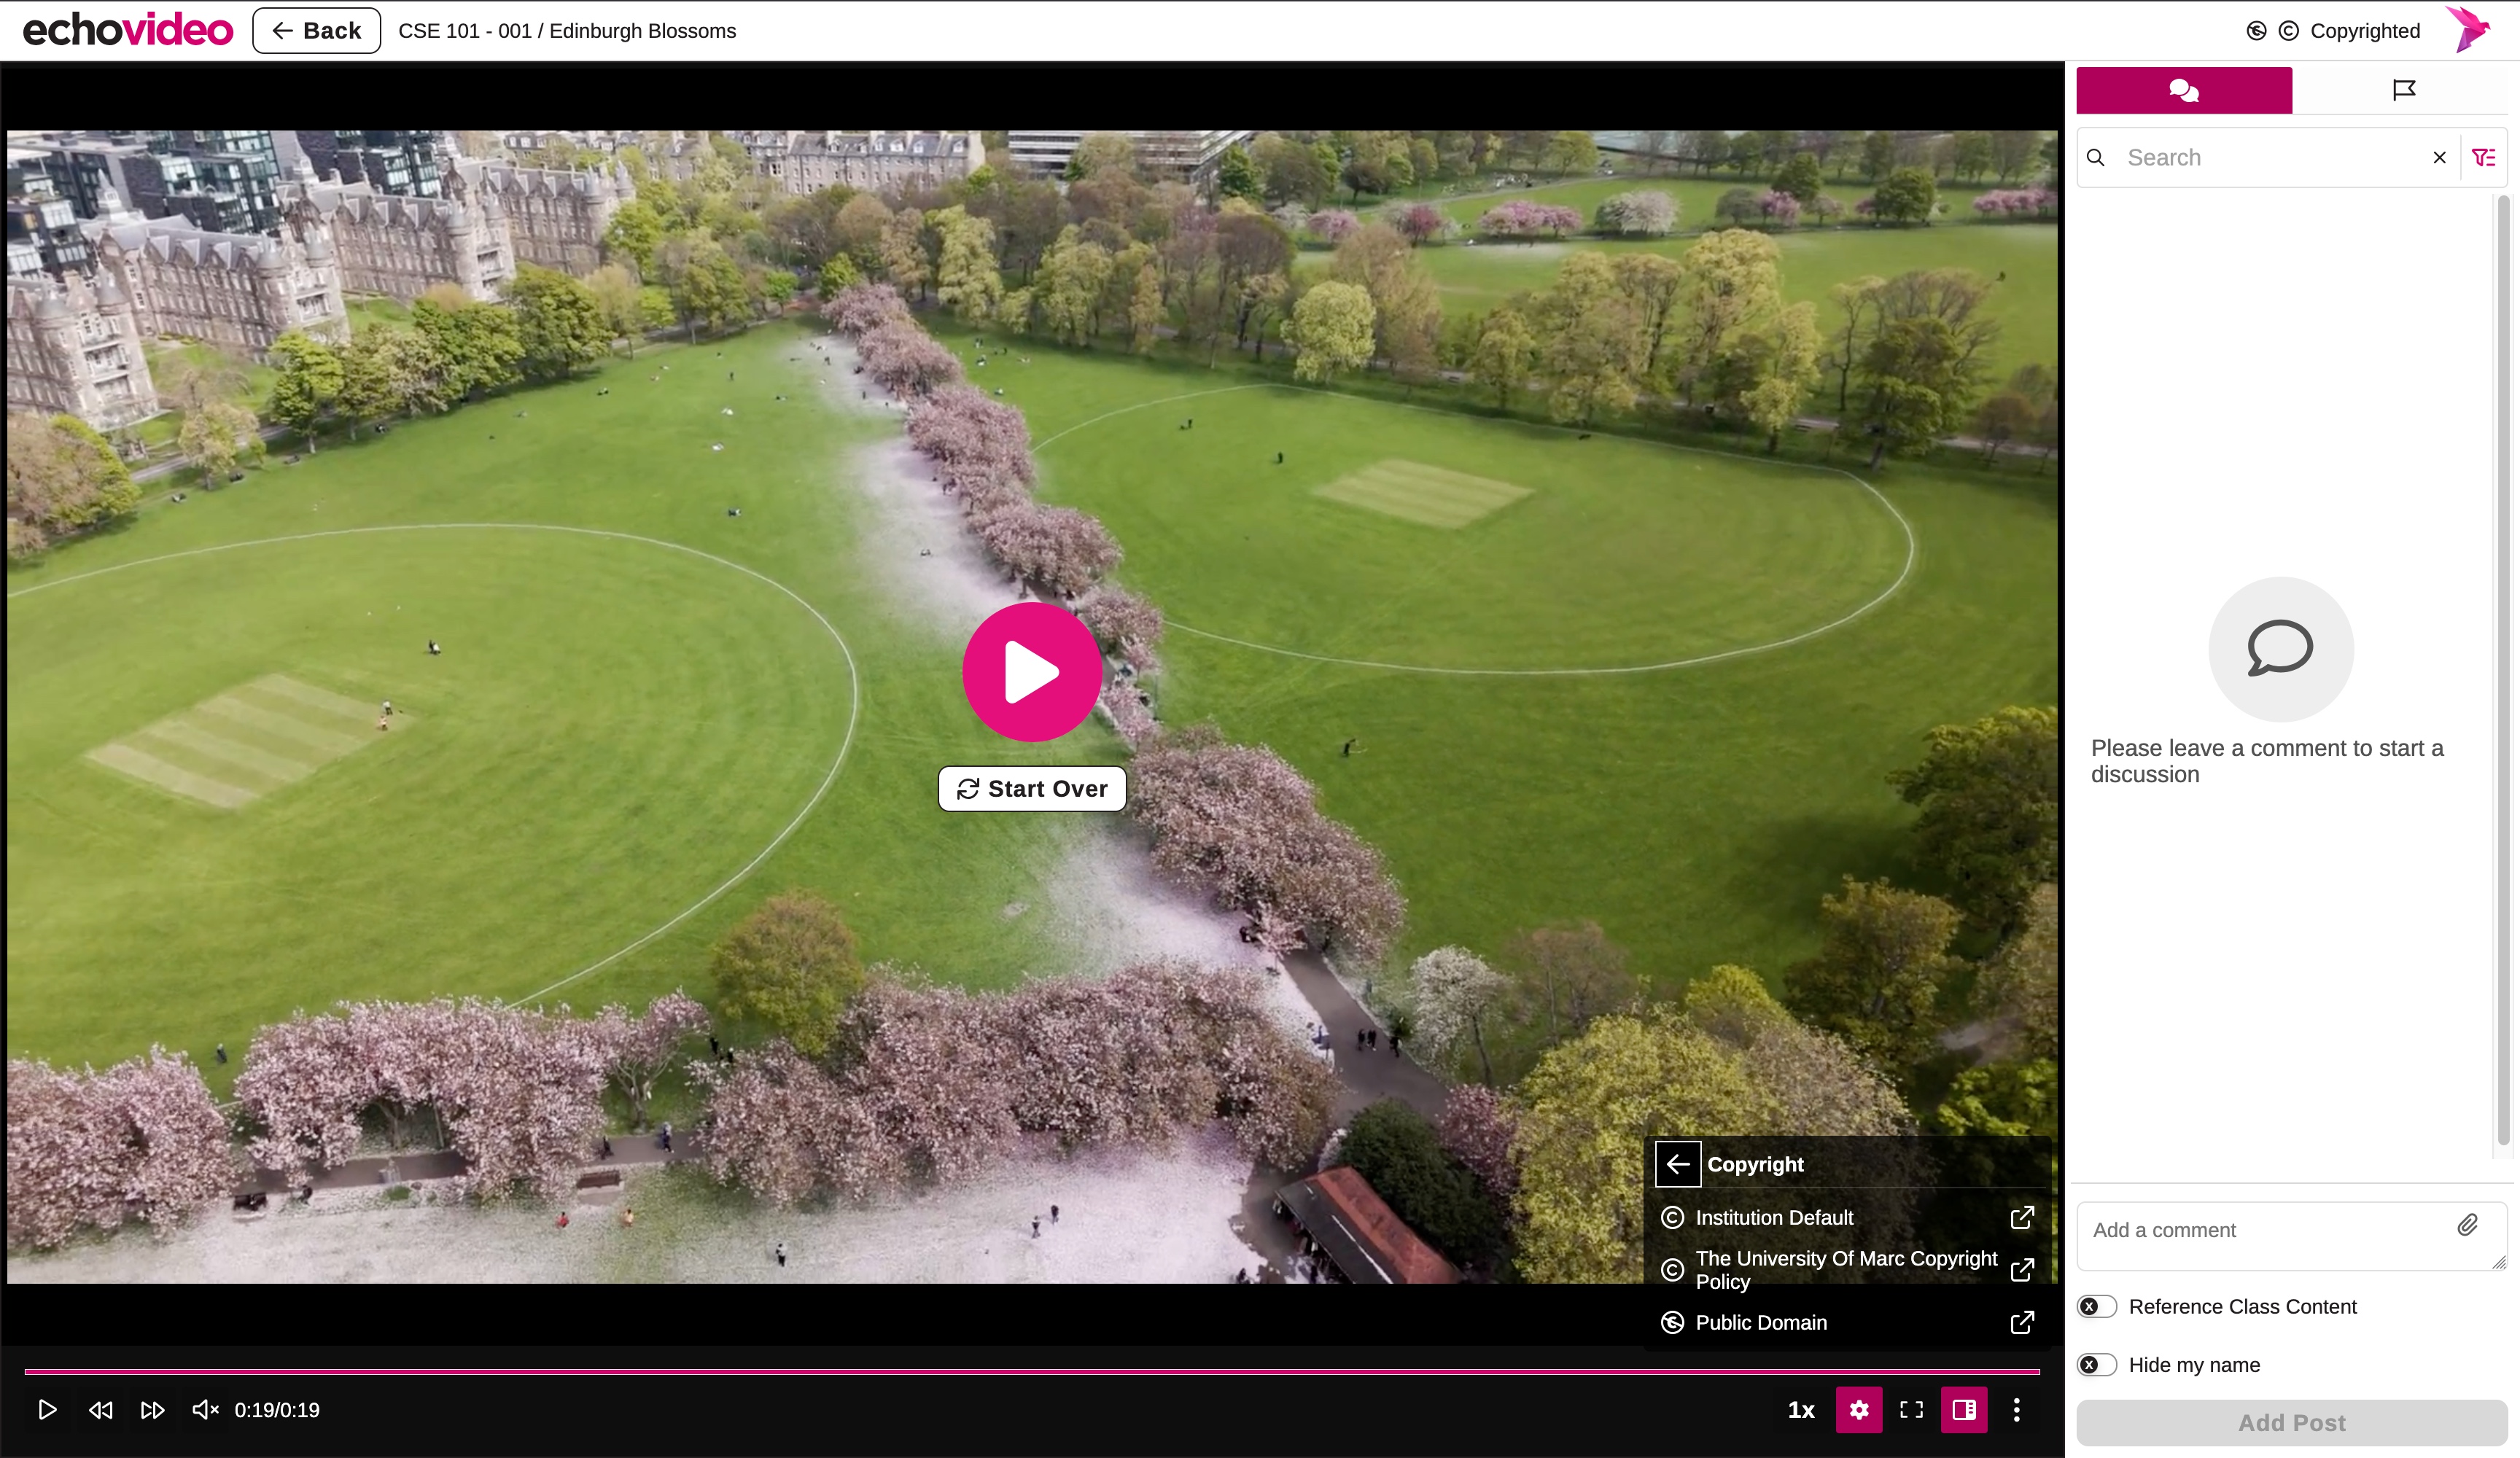The width and height of the screenshot is (2520, 1458).
Task: Go back from the Copyright menu
Action: [x=1678, y=1164]
